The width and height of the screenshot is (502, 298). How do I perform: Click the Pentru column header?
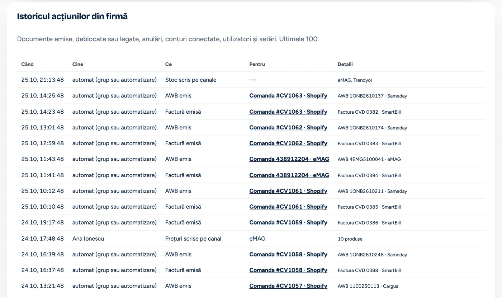(257, 64)
